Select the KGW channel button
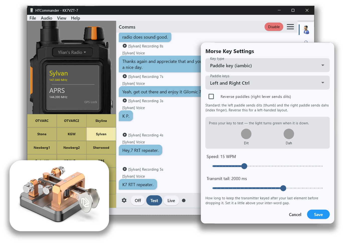Viewport: 344px width, 243px height. [x=71, y=134]
